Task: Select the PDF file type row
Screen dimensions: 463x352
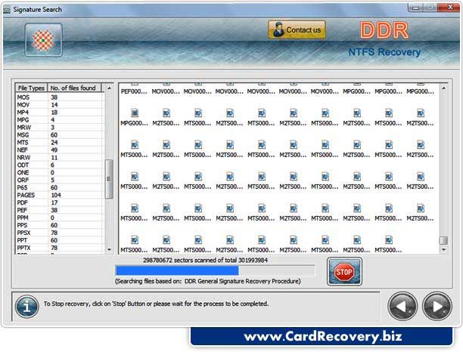Action: click(60, 203)
